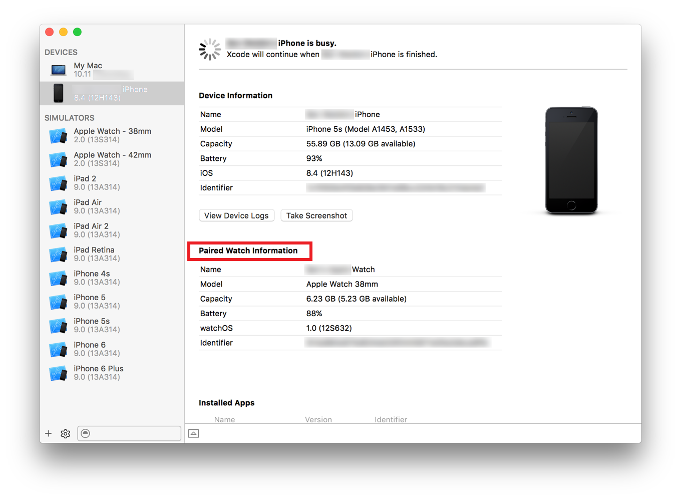Click the iPad Air simulator icon
Screen dimensions: 681x501
59,206
